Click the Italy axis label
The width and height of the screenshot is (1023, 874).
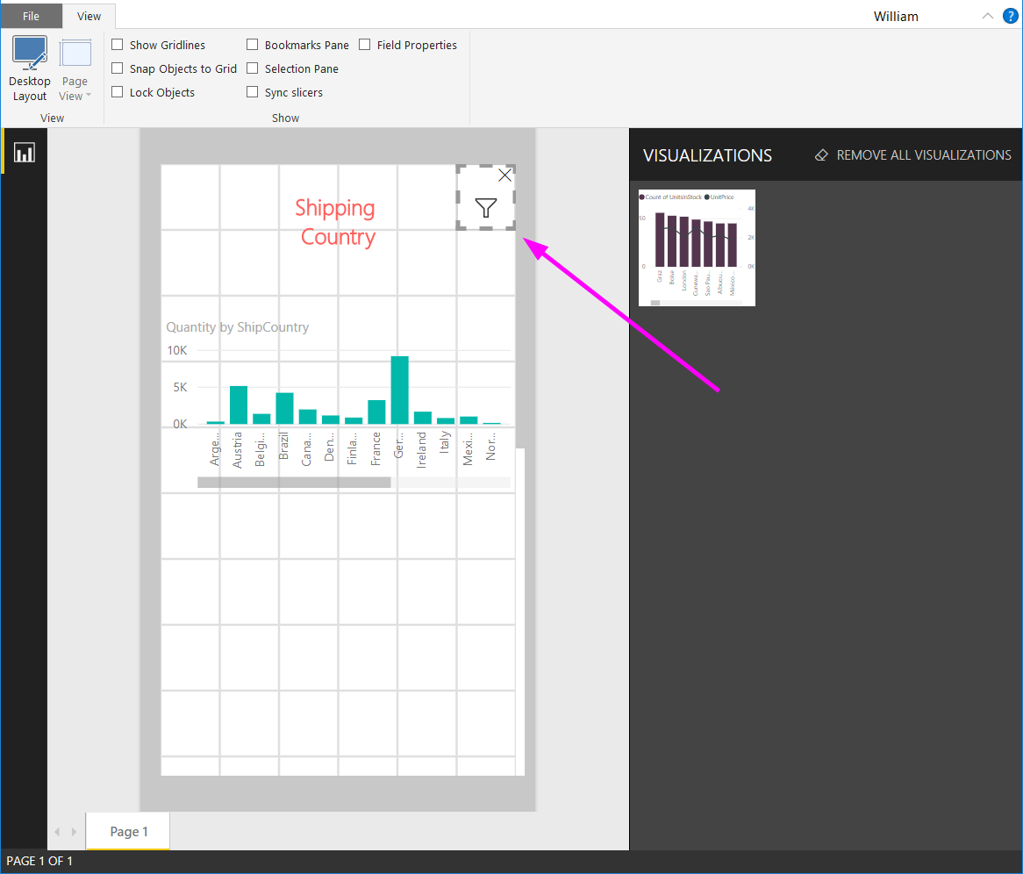(x=445, y=442)
